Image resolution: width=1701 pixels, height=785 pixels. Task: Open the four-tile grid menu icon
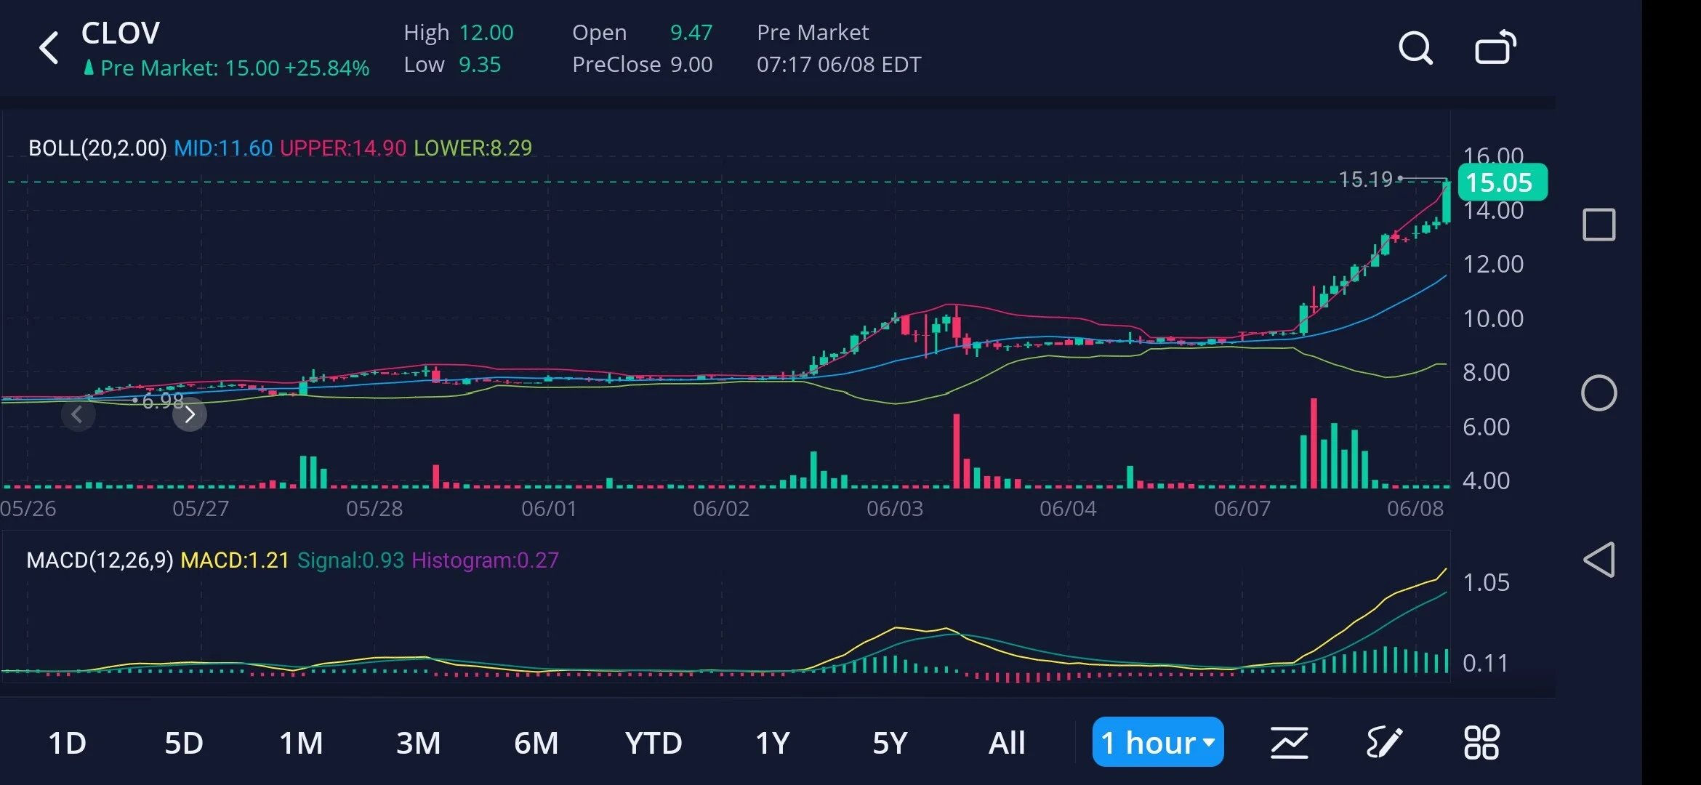click(x=1481, y=742)
